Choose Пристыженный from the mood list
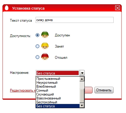The width and height of the screenshot is (126, 113). 58,79
